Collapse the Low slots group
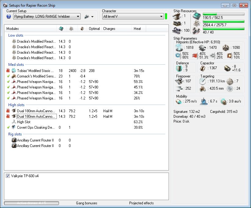The height and width of the screenshot is (208, 251). coord(16,35)
